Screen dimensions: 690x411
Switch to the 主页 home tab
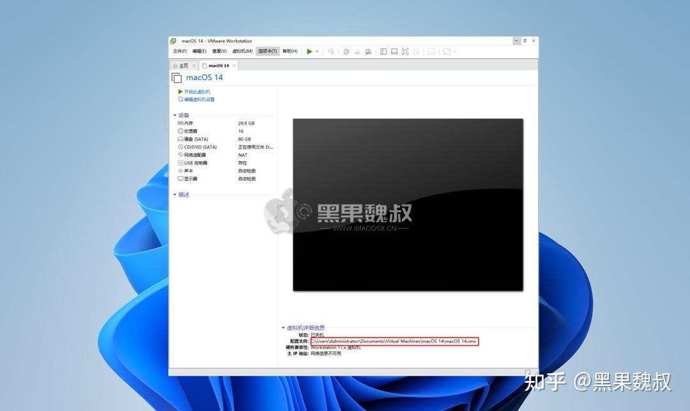point(183,65)
